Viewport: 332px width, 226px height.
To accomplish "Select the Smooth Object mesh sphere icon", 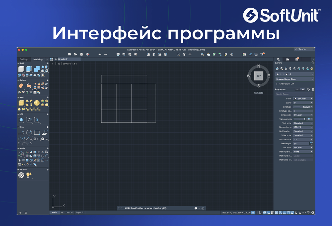I will click(x=37, y=103).
